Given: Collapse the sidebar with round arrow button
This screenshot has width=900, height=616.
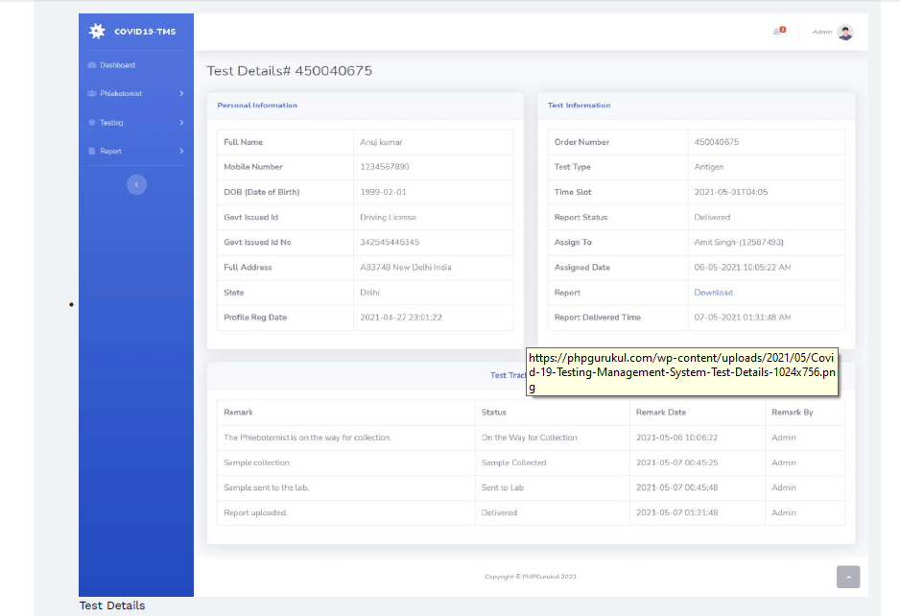Looking at the screenshot, I should (136, 184).
